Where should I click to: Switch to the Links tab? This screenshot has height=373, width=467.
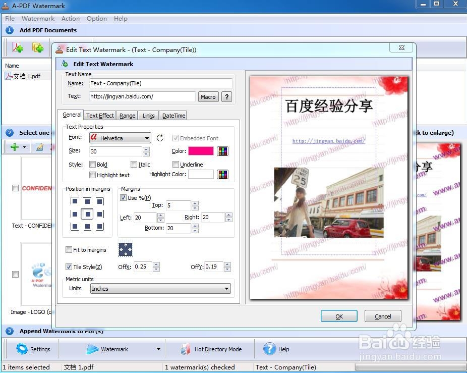148,116
